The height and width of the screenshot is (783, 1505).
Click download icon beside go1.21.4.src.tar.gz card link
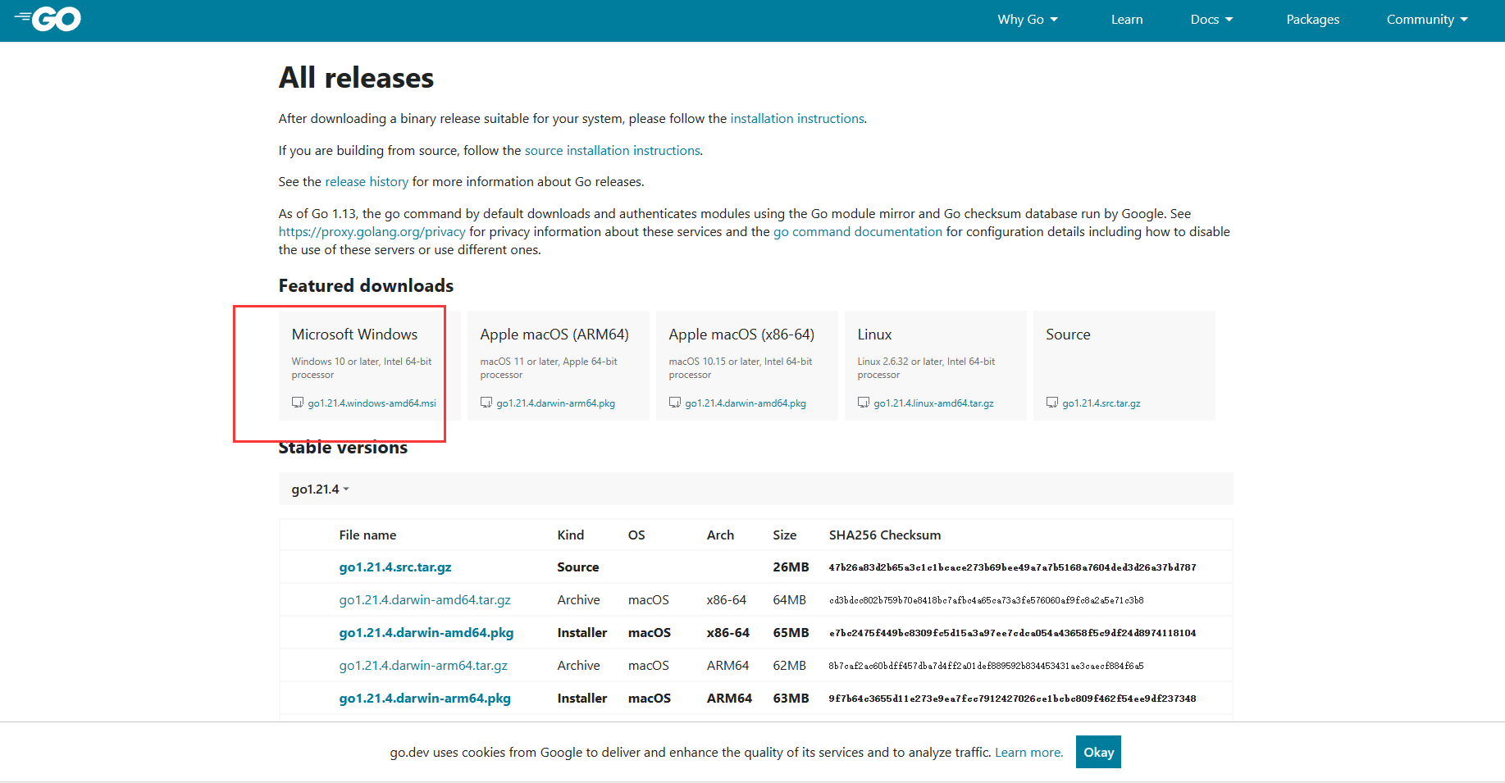tap(1052, 403)
